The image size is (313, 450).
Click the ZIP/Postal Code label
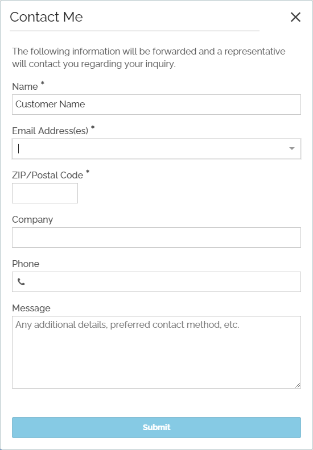[47, 176]
